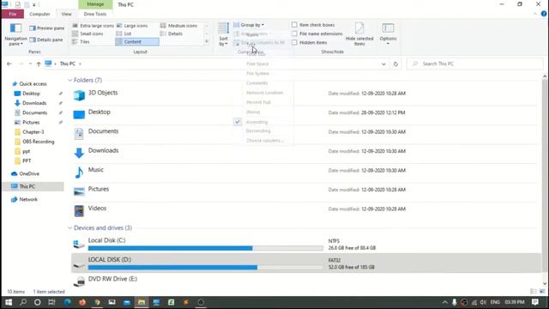Select Network in navigation pane

point(28,199)
